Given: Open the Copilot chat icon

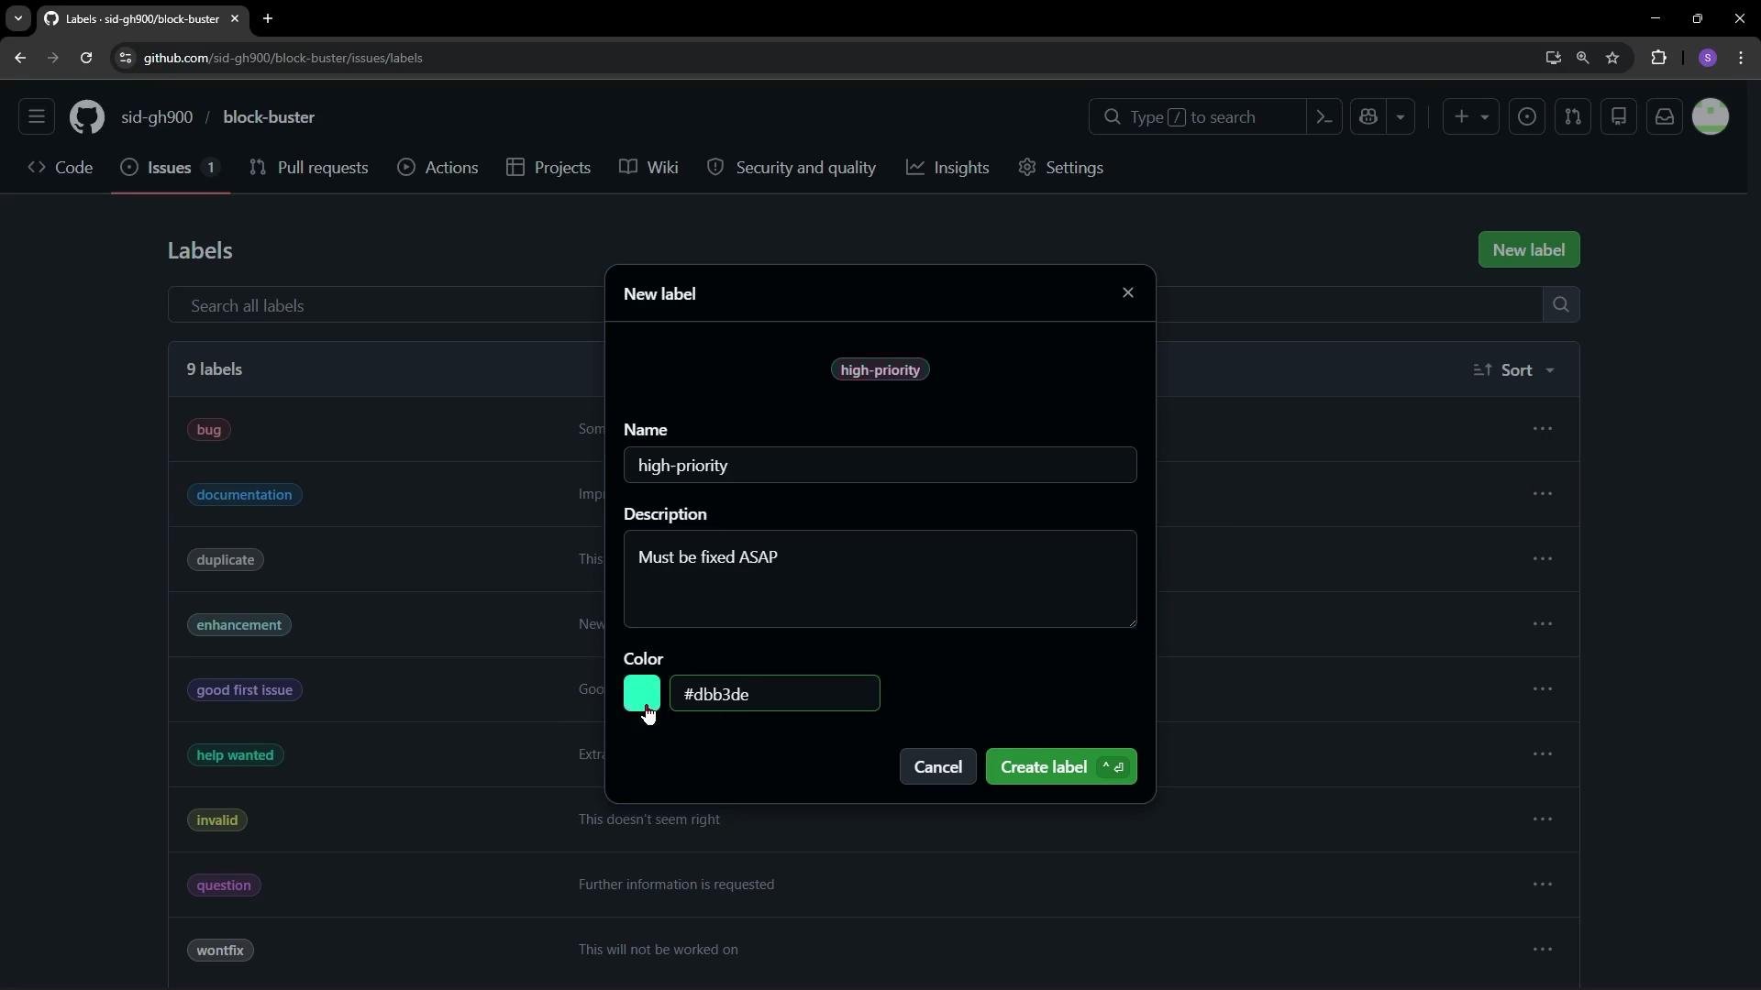Looking at the screenshot, I should (1368, 117).
